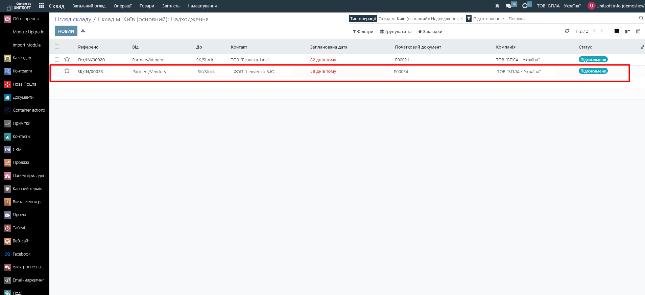Open the apps grid menu icon

pyautogui.click(x=41, y=6)
